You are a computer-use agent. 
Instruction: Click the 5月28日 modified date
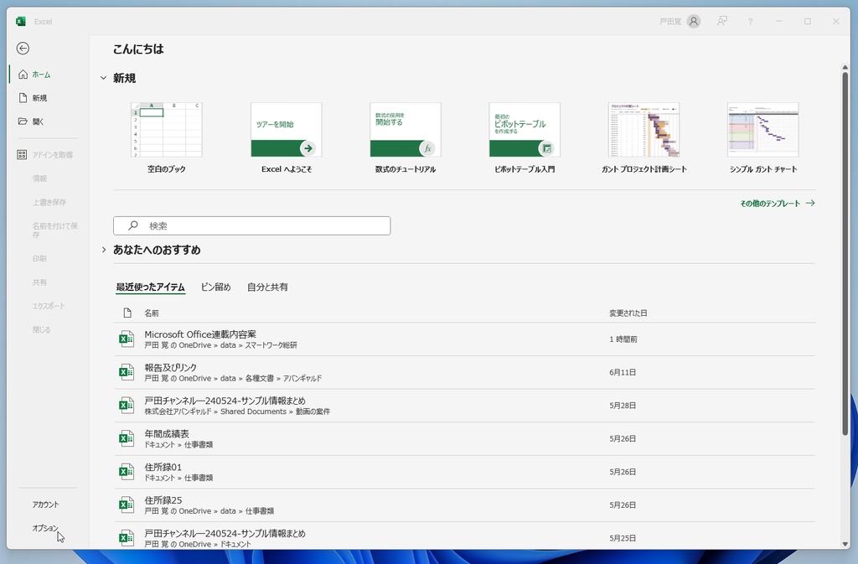(x=623, y=406)
